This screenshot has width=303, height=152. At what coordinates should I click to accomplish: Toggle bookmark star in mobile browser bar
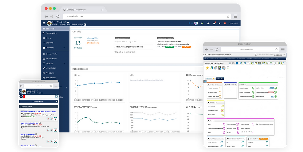click(51, 86)
